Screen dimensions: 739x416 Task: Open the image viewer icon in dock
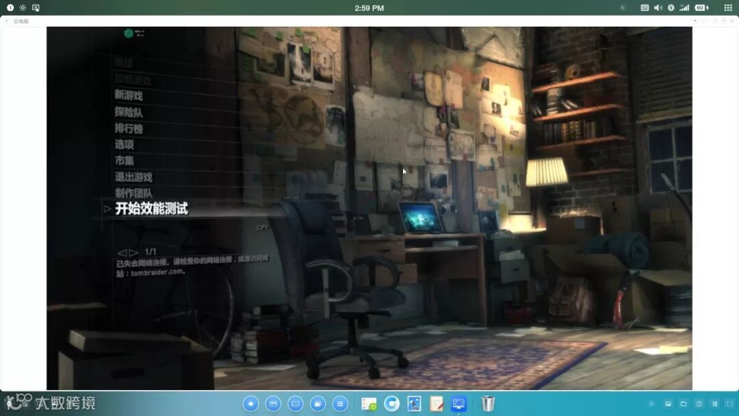tap(414, 404)
